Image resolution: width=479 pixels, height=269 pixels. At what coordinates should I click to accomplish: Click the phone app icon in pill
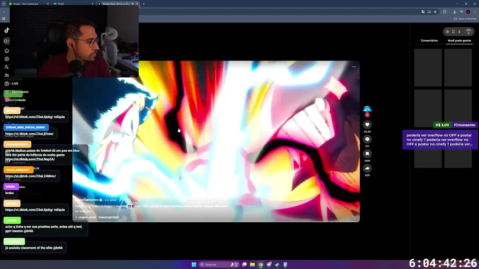pos(453,32)
